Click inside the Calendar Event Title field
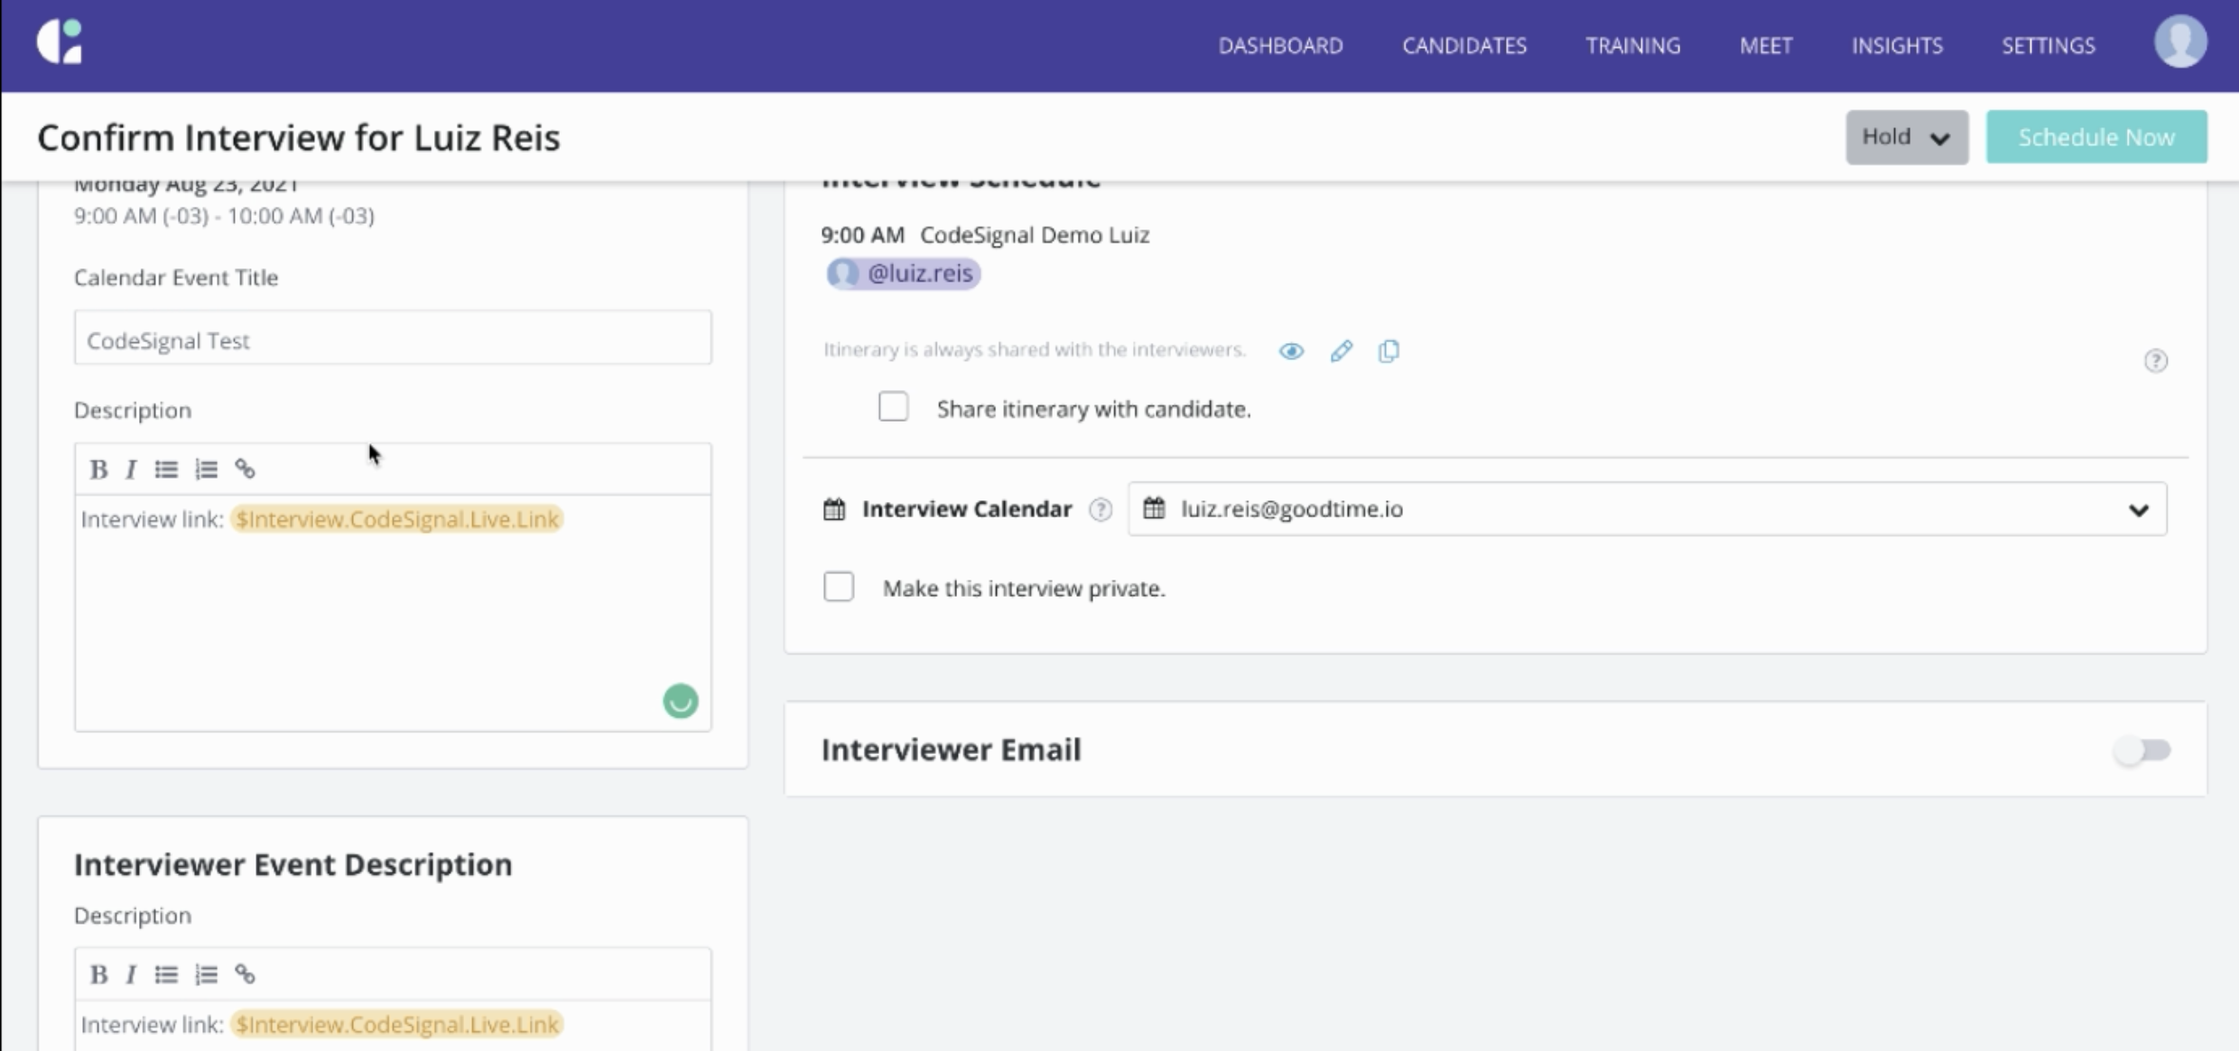The height and width of the screenshot is (1051, 2239). (392, 339)
